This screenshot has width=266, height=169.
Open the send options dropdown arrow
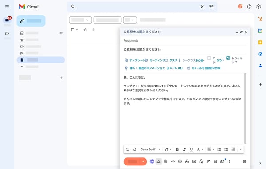144,161
